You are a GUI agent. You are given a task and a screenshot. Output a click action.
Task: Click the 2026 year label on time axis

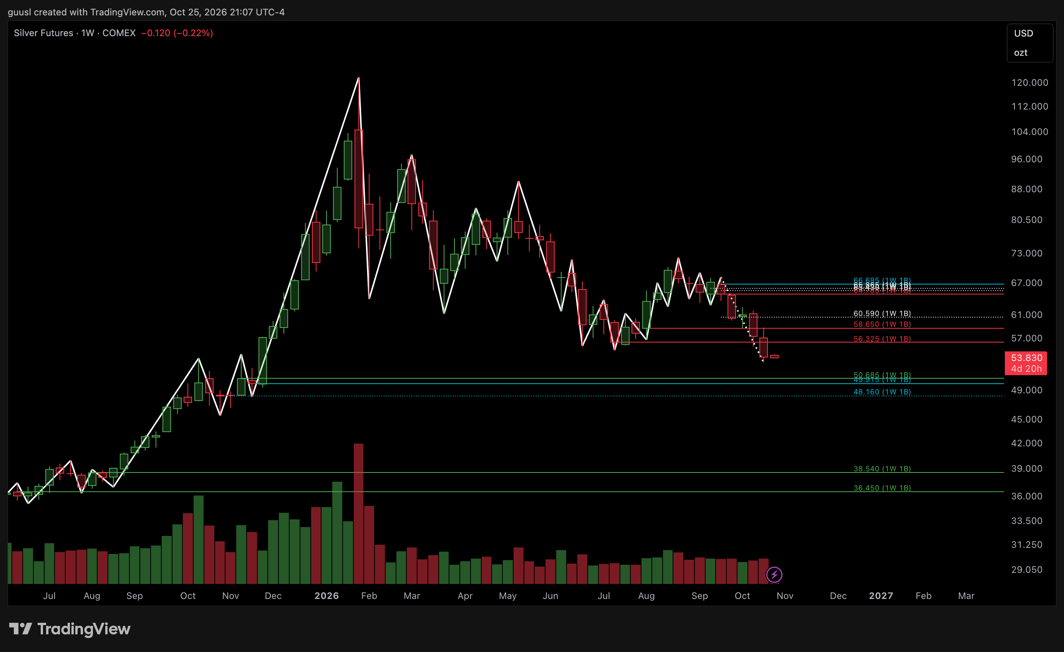[x=326, y=596]
